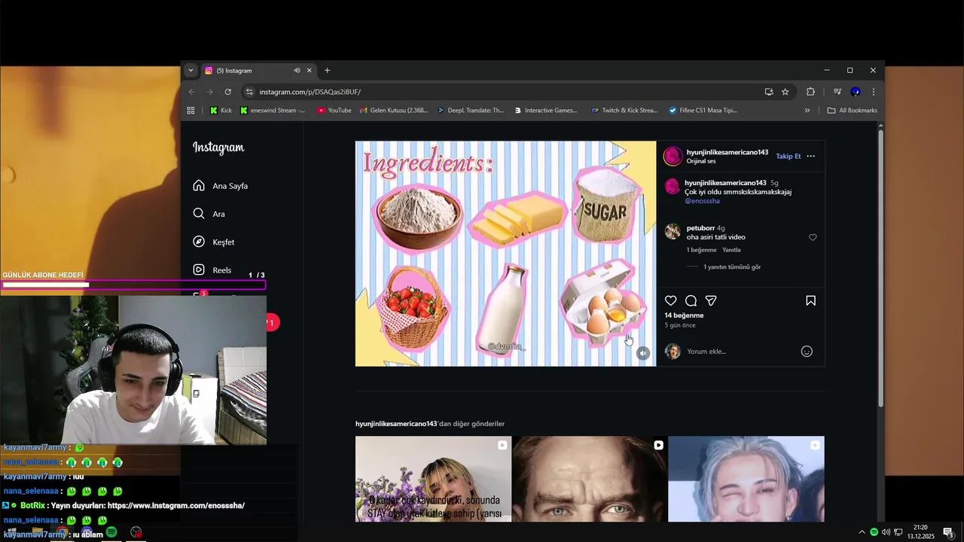Viewport: 964px width, 542px height.
Task: Open the comment bubble icon
Action: pyautogui.click(x=691, y=300)
